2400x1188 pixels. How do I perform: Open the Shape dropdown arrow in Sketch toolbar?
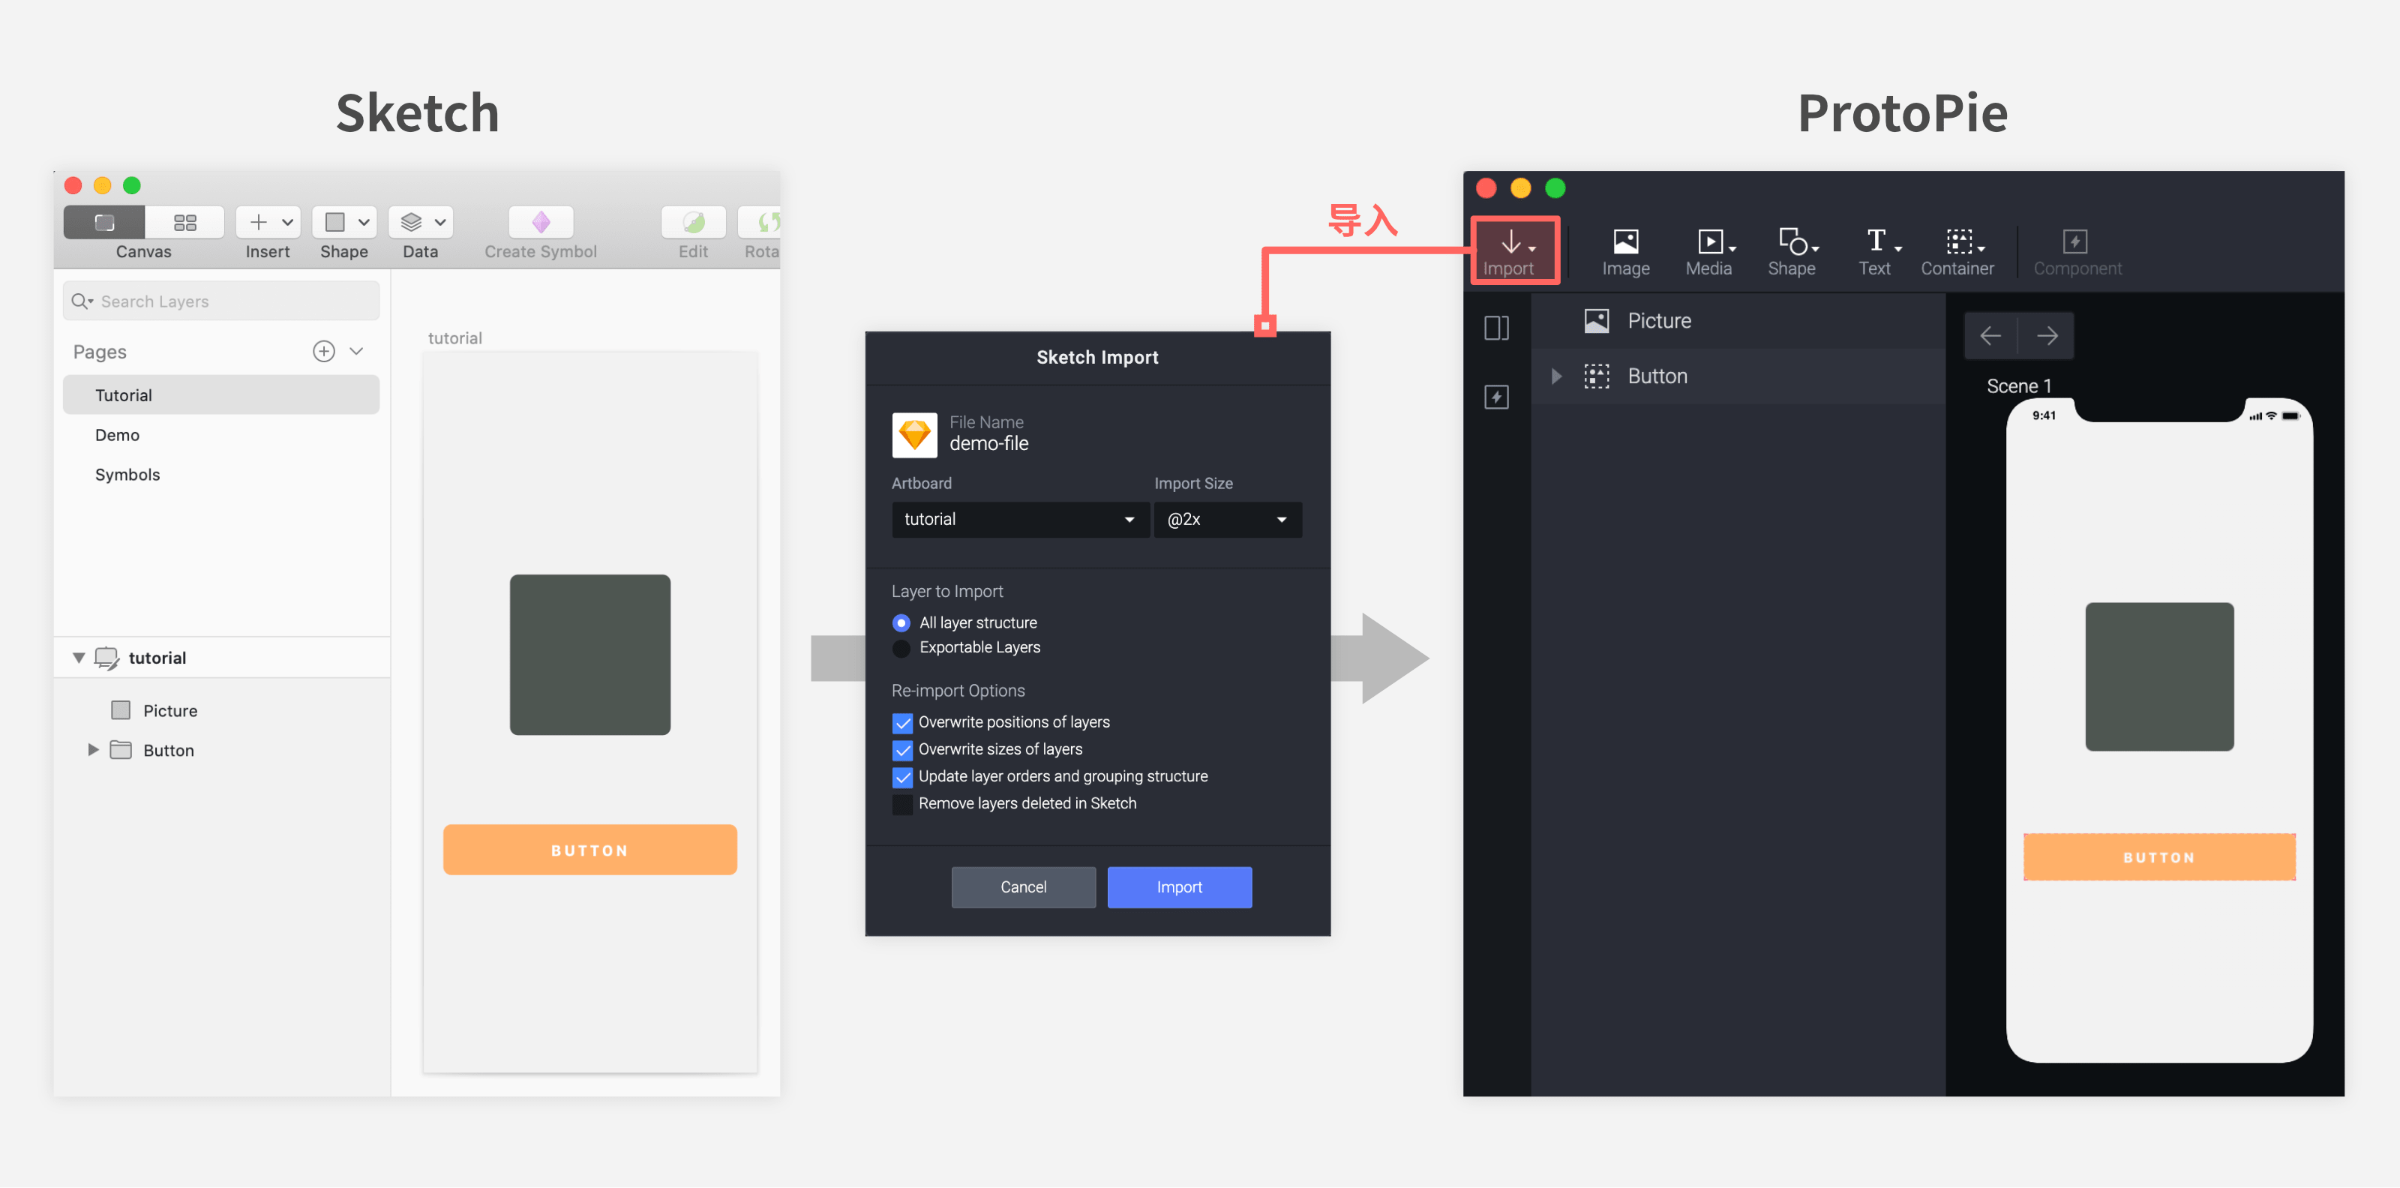click(364, 222)
